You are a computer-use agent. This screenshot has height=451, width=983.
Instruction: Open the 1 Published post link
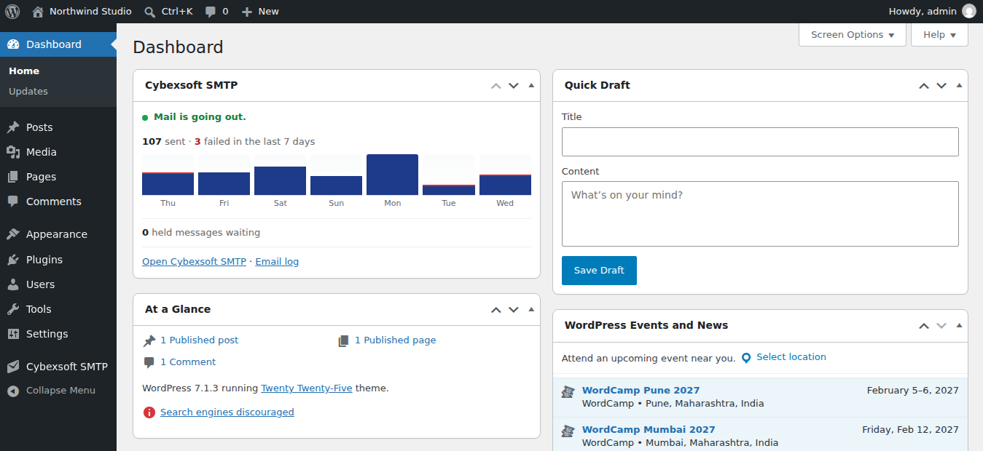pos(200,340)
